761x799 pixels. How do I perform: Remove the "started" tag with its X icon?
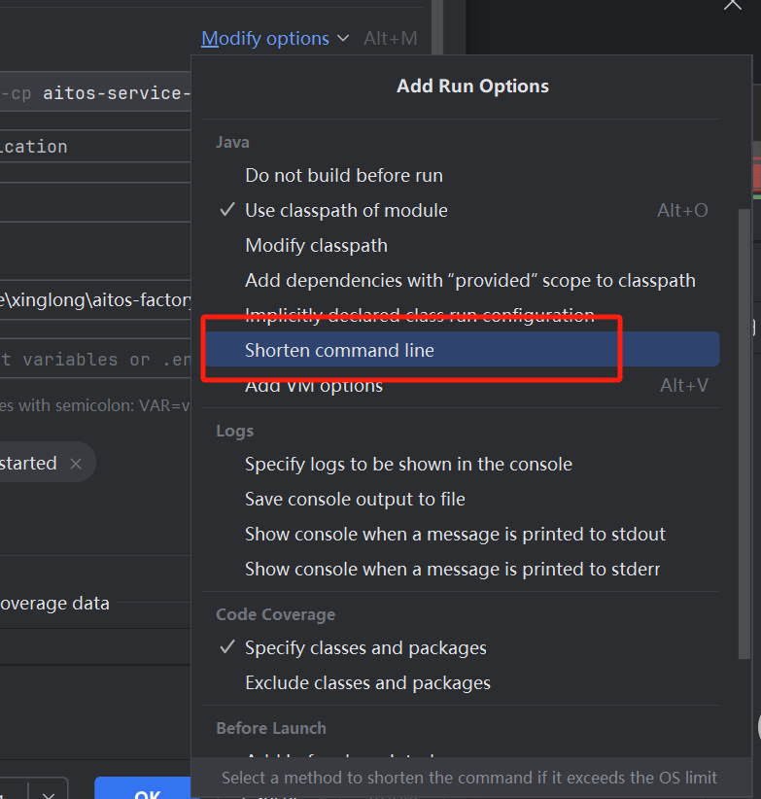75,464
